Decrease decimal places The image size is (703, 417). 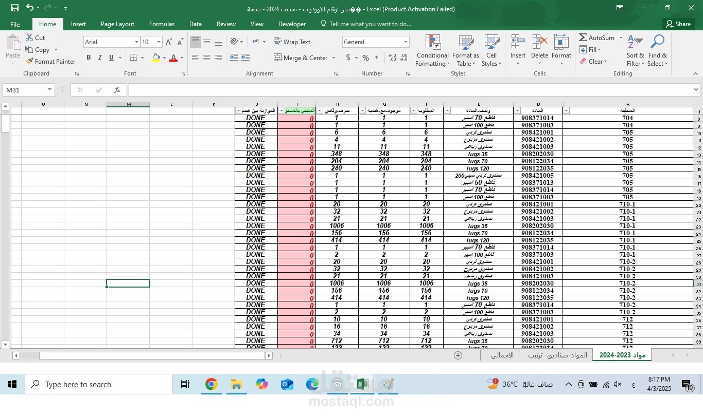point(403,58)
